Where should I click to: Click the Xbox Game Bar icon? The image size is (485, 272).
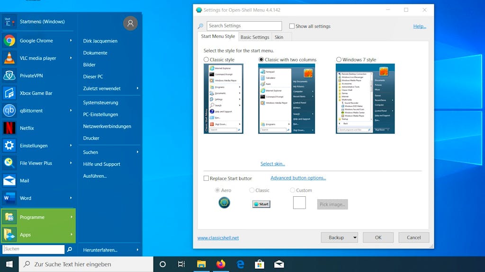coord(9,93)
